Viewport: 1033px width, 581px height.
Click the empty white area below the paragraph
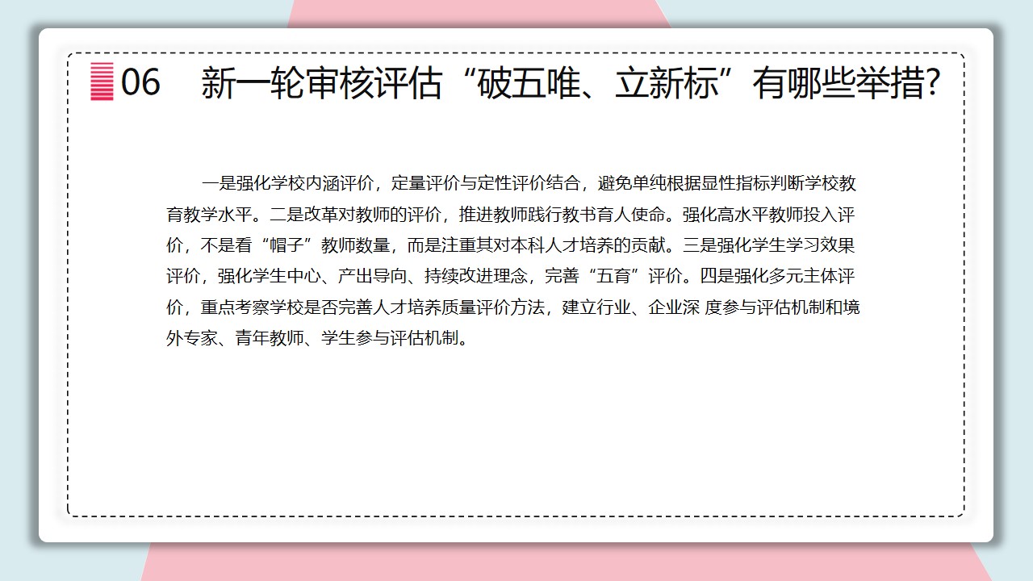coord(516,428)
